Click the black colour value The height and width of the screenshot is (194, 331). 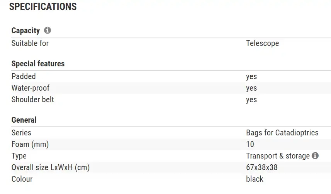click(x=255, y=179)
